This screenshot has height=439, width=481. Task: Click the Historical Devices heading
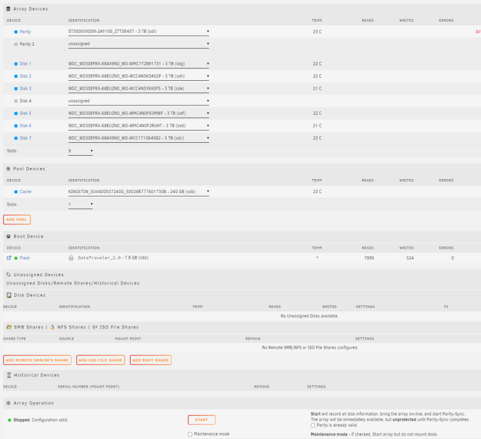tap(37, 375)
